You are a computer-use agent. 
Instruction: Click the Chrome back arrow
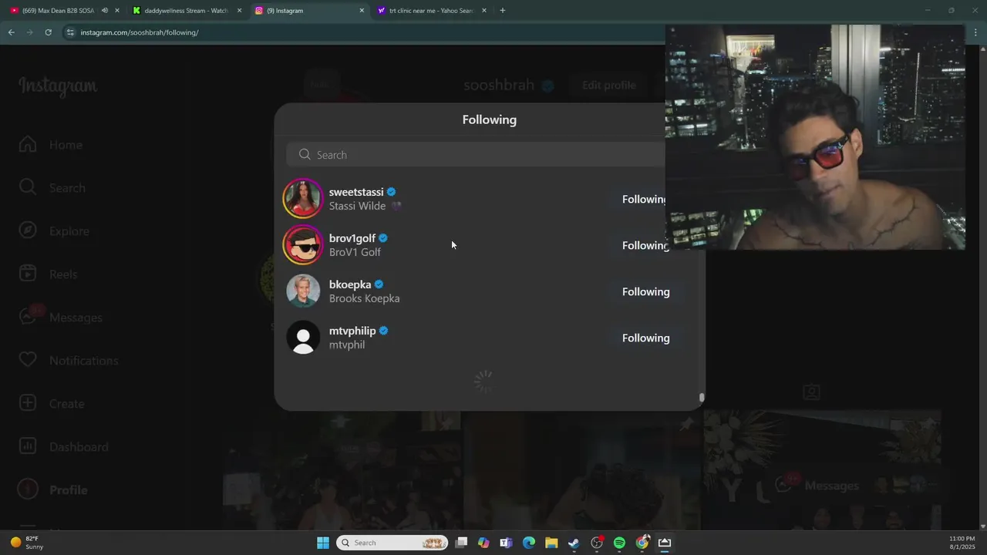coord(11,32)
